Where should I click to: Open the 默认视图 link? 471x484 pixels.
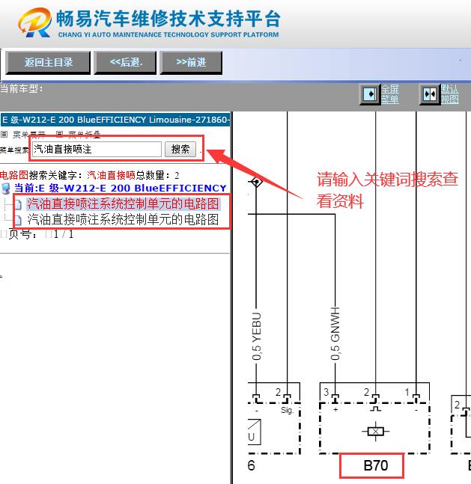click(450, 94)
